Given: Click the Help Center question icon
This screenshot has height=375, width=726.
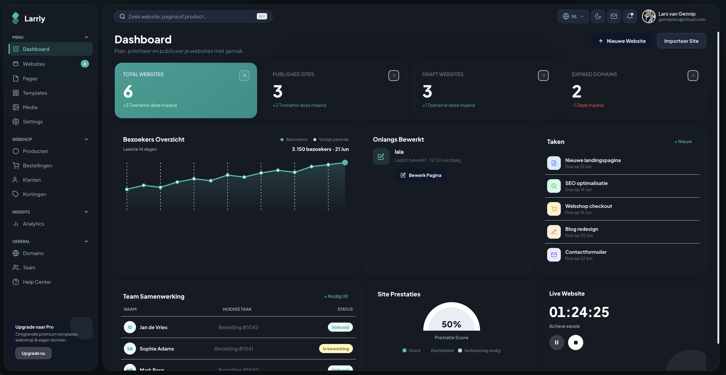Looking at the screenshot, I should (16, 282).
